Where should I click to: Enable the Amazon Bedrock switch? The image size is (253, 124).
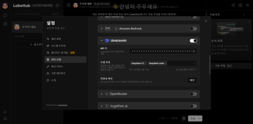tap(193, 29)
